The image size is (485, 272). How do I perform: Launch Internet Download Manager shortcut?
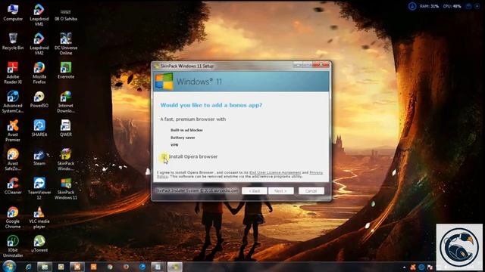pos(66,102)
